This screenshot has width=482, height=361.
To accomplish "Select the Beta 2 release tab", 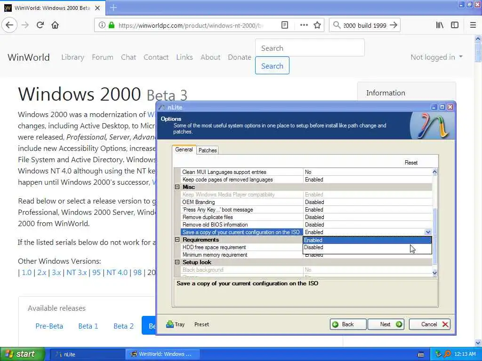I will tap(124, 326).
